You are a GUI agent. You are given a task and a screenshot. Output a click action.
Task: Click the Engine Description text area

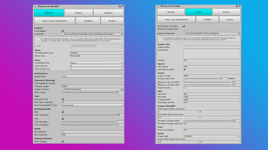tap(212, 54)
